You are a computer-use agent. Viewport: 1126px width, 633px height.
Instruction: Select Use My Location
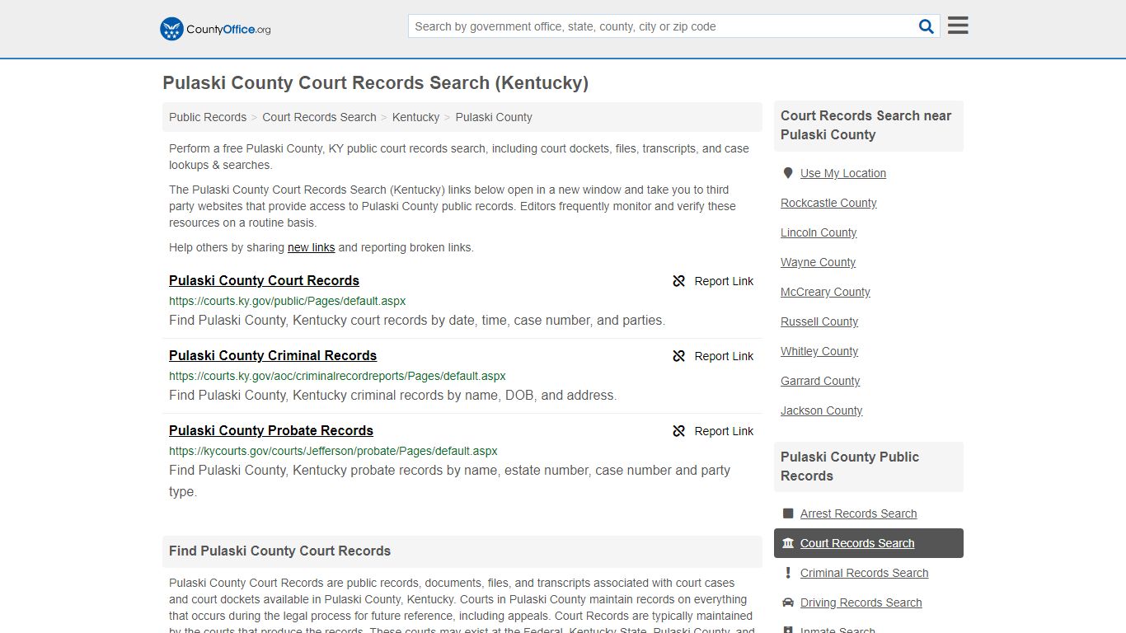pyautogui.click(x=842, y=173)
